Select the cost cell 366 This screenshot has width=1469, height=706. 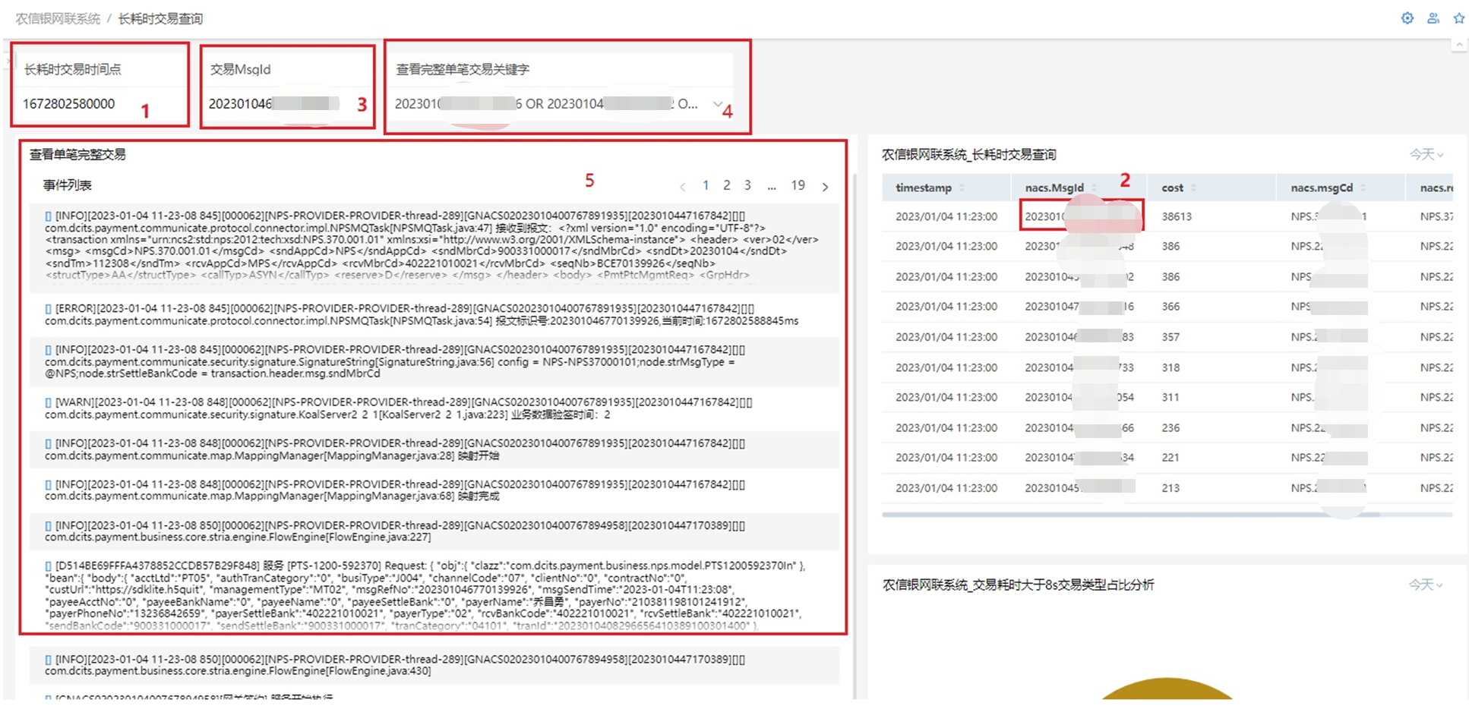tap(1170, 307)
